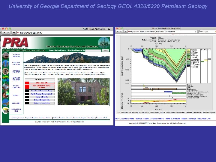Open User Login sidebar link
216x162 pixels.
16,103
